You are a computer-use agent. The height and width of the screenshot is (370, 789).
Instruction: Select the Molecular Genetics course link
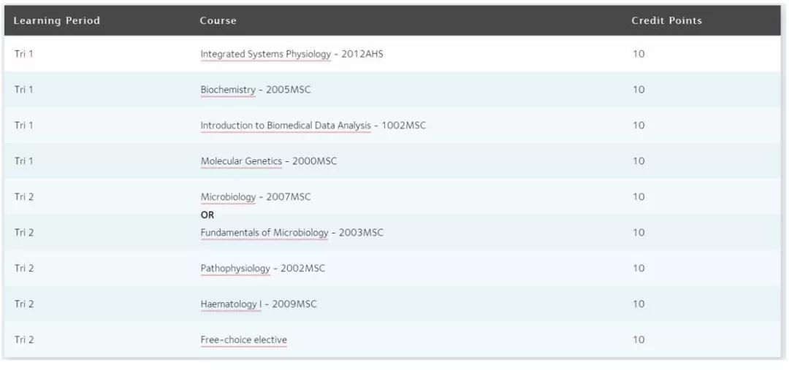[x=241, y=161]
